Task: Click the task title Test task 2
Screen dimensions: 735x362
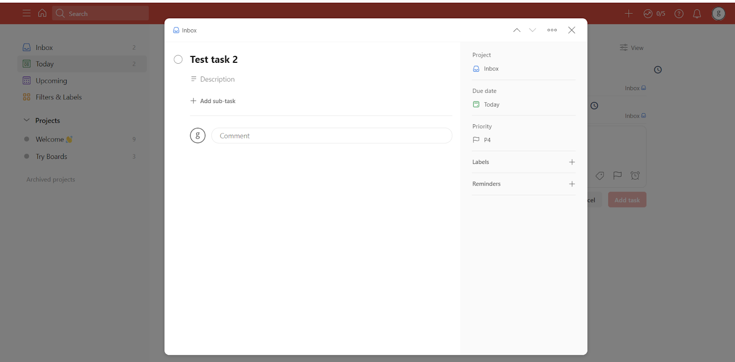Action: (x=214, y=60)
